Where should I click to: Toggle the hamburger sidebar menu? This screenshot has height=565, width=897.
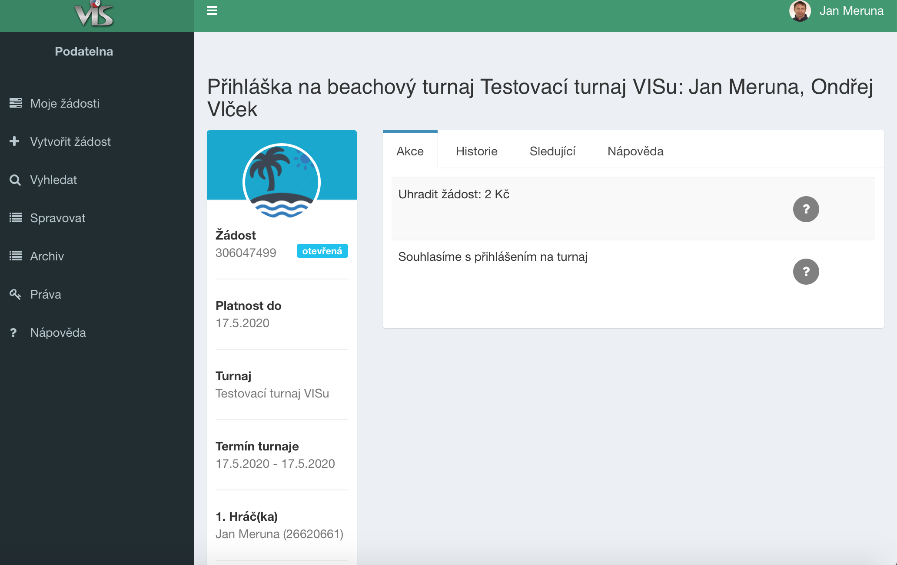212,10
